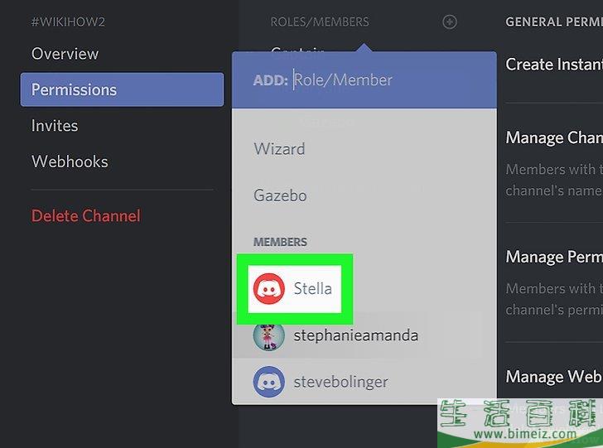This screenshot has width=603, height=448.
Task: Click the red Delete Channel button
Action: pyautogui.click(x=86, y=216)
